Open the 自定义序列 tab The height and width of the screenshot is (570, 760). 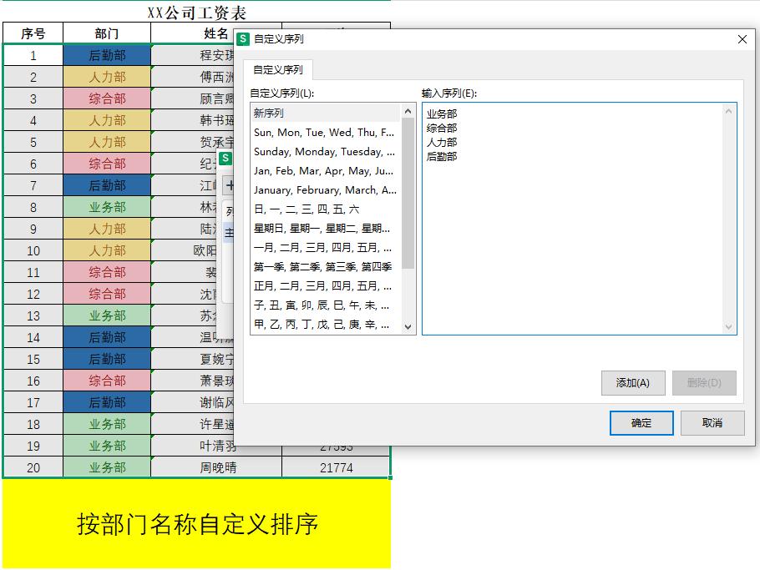(x=278, y=70)
